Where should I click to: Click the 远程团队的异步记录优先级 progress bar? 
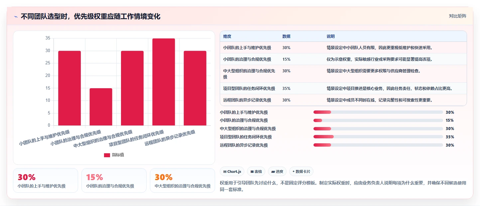378,145
